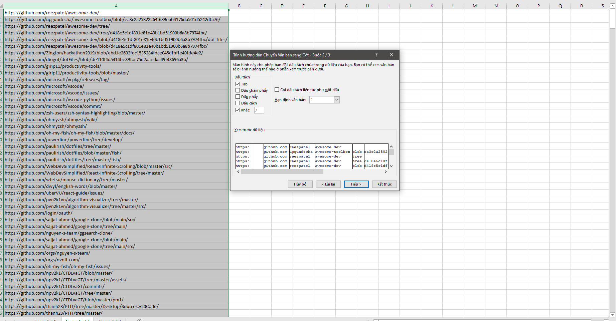Click the 'Hủy bỏ' button
The height and width of the screenshot is (321, 616).
300,184
